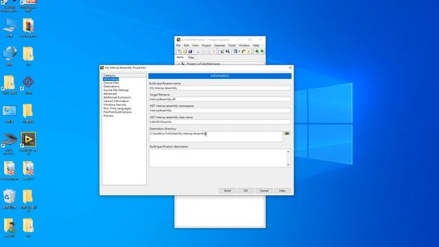The width and height of the screenshot is (439, 247).
Task: Click the last green arrow icon in Project Explorer toolbar
Action: click(262, 51)
